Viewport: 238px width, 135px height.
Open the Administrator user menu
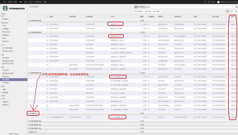point(227,2)
